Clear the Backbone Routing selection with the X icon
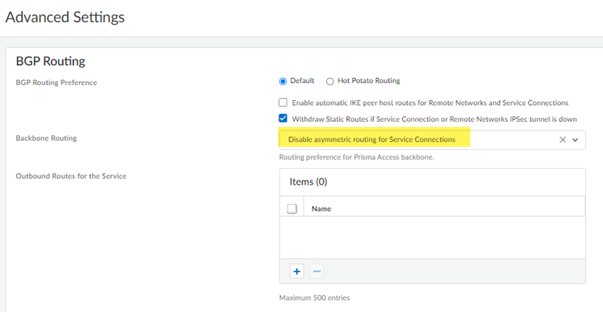The image size is (603, 312). click(x=563, y=140)
